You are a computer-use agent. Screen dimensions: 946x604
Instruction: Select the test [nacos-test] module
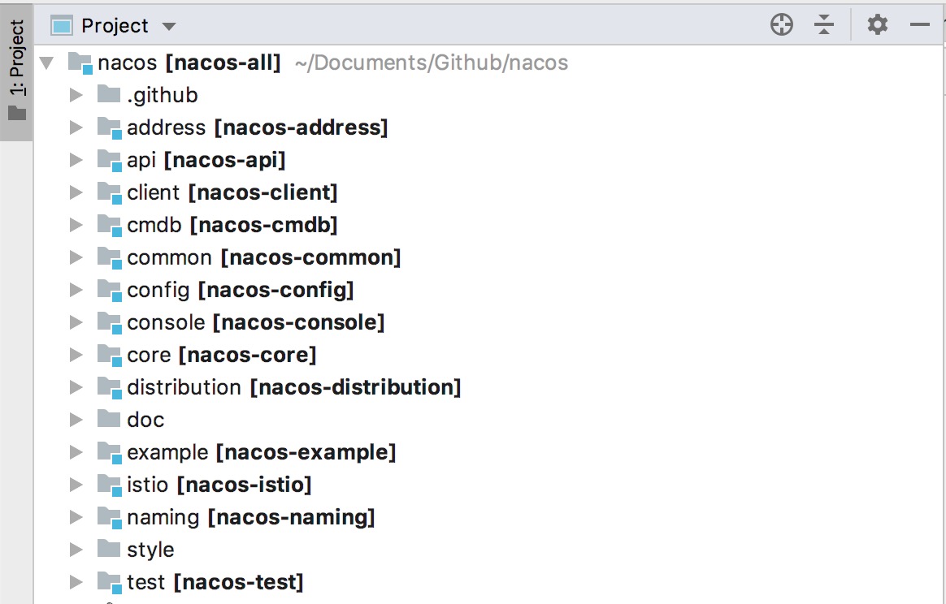click(x=215, y=582)
